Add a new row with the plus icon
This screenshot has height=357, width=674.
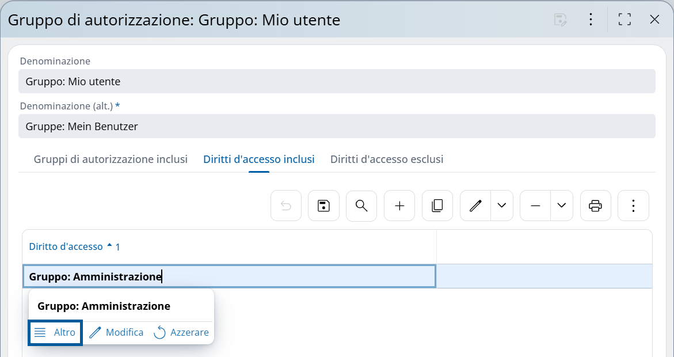coord(399,206)
